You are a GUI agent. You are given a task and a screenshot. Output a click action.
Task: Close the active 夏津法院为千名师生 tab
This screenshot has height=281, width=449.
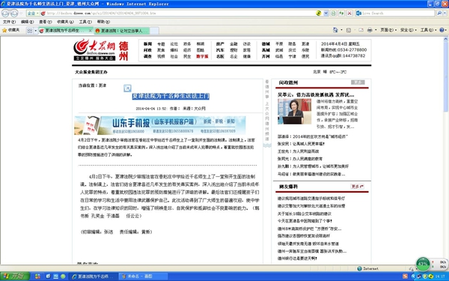coord(91,31)
